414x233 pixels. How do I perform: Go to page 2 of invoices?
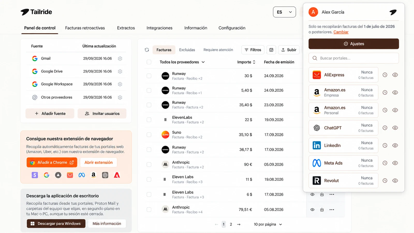(x=231, y=224)
